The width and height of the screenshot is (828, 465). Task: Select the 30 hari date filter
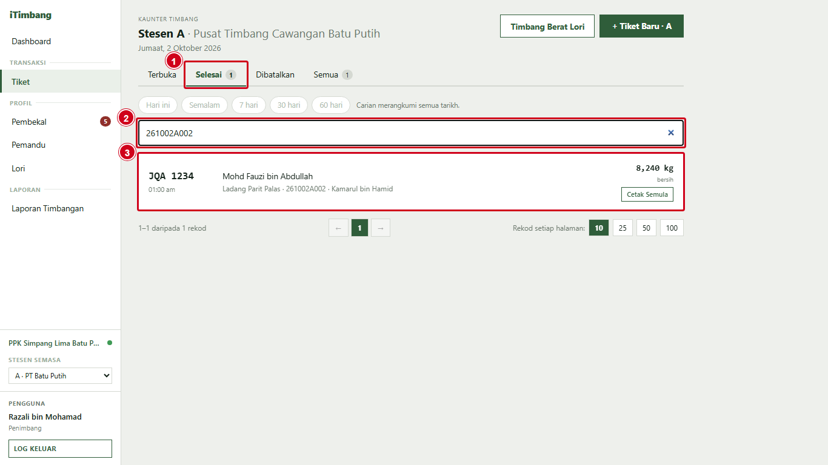[x=289, y=105]
